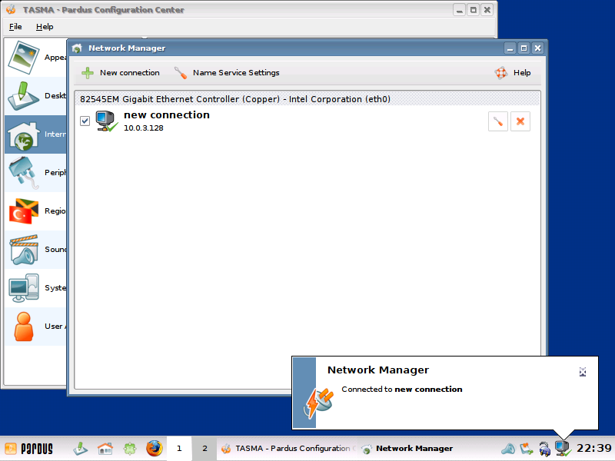The height and width of the screenshot is (461, 615).
Task: Click the New connection toolbar button
Action: tap(121, 72)
